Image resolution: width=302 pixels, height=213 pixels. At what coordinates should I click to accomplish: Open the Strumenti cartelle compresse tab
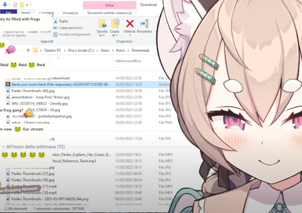click(110, 13)
